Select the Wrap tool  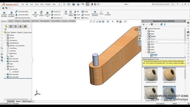[85, 12]
